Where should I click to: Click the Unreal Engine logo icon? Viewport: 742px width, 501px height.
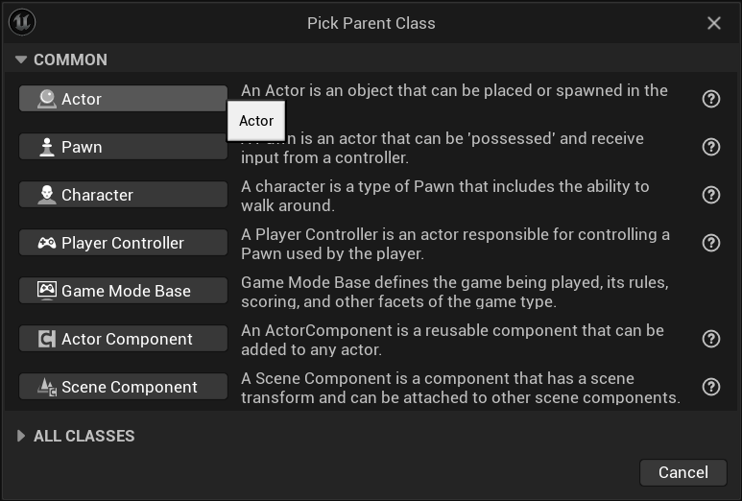22,22
